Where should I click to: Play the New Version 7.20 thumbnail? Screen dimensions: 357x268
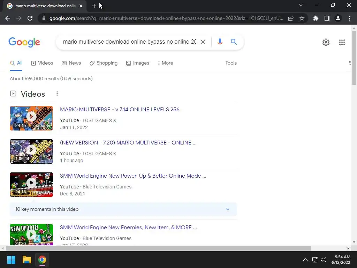point(31,151)
